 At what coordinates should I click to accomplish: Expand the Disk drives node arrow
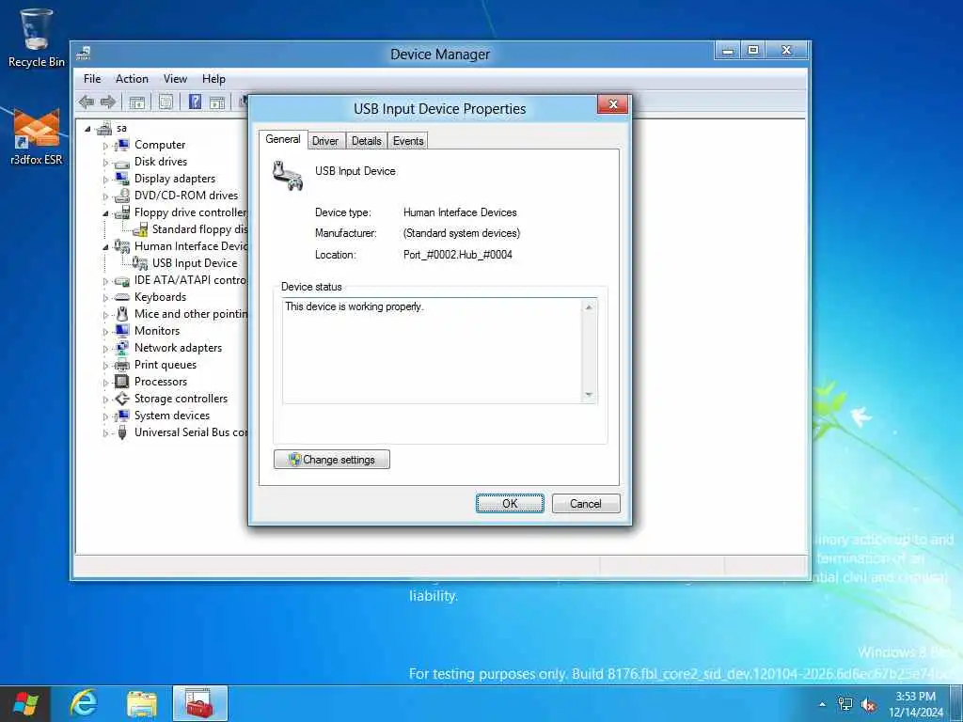(x=105, y=163)
